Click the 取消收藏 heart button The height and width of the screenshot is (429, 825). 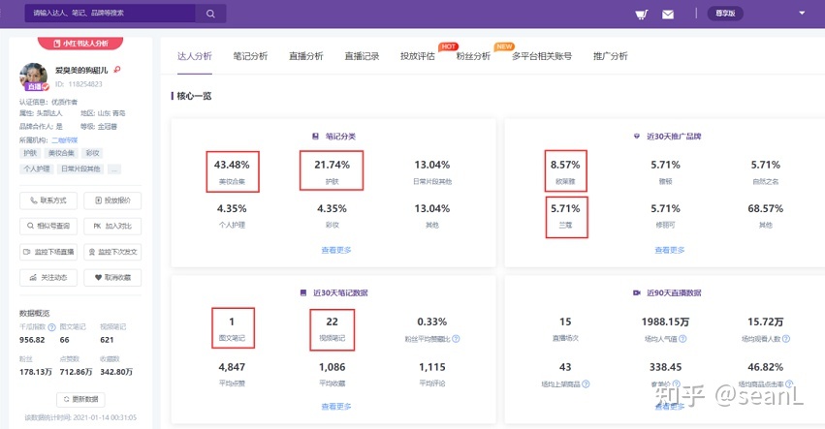click(112, 278)
